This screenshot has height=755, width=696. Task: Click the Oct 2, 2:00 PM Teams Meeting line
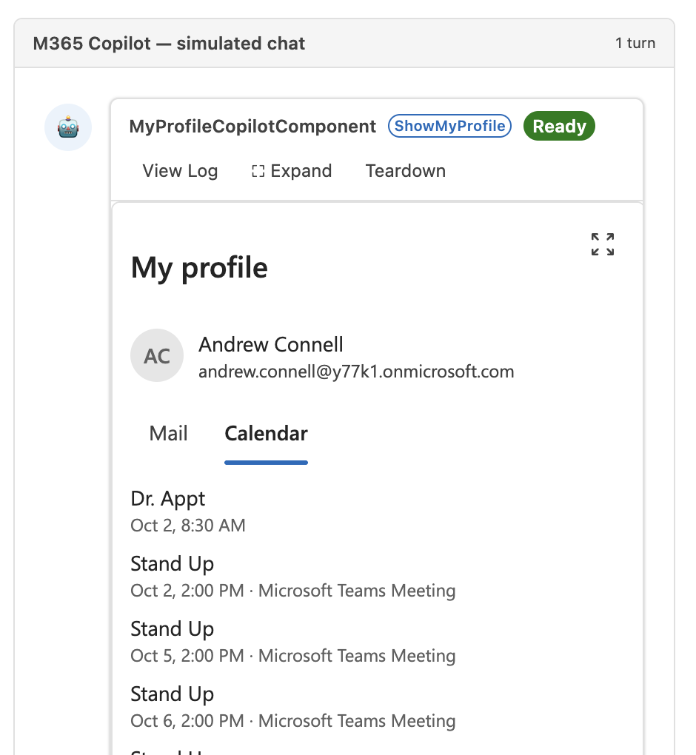click(293, 591)
